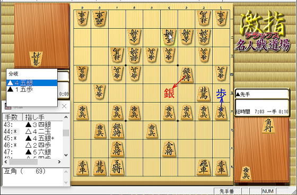The height and width of the screenshot is (195, 297).
Task: Pick the pawn in sente's piece stand
Action: (246, 173)
